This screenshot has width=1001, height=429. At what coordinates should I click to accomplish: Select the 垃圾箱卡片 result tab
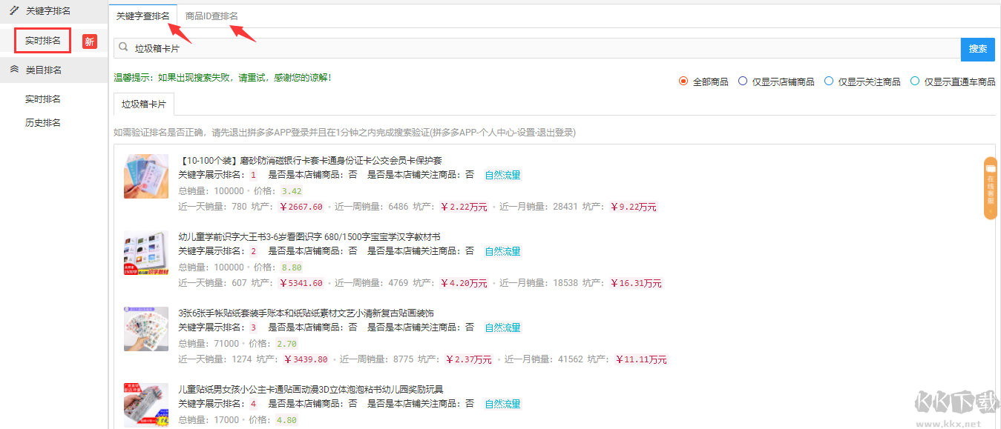pyautogui.click(x=144, y=104)
